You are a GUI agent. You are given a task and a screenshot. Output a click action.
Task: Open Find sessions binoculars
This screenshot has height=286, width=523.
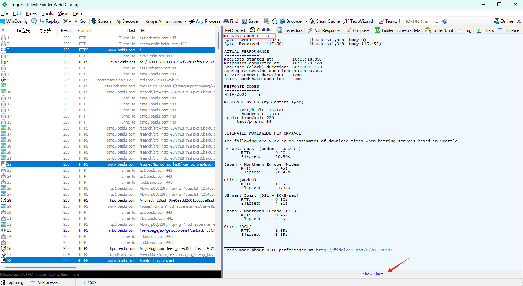coord(231,21)
